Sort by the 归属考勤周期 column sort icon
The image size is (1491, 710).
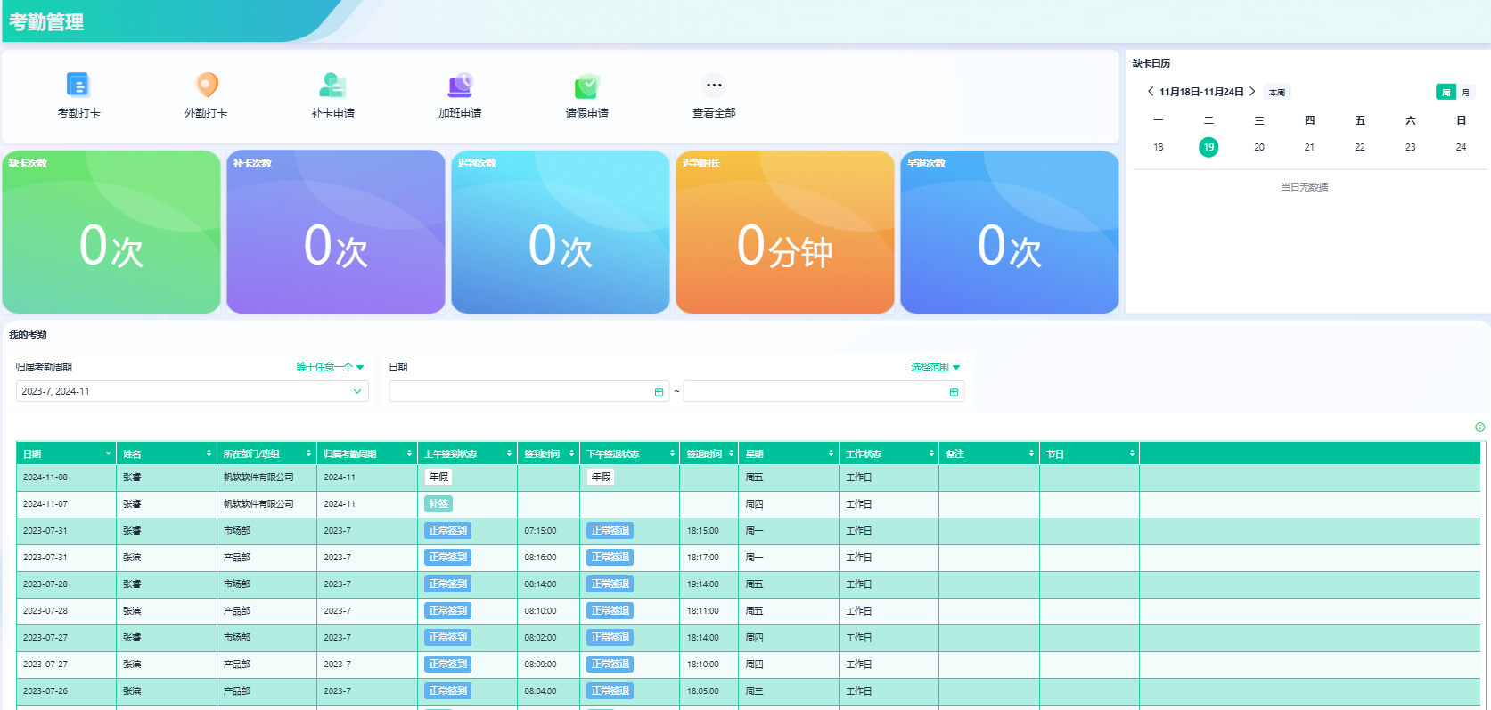[409, 453]
